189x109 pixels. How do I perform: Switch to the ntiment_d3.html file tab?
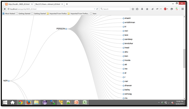pos(48,4)
